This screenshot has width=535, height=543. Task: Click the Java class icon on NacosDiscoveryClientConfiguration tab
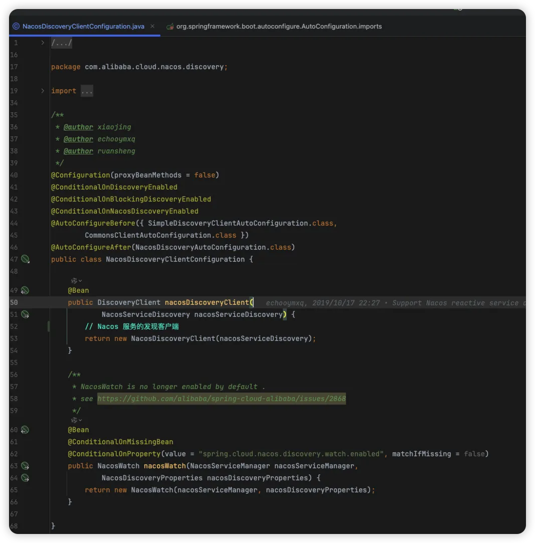(x=16, y=26)
